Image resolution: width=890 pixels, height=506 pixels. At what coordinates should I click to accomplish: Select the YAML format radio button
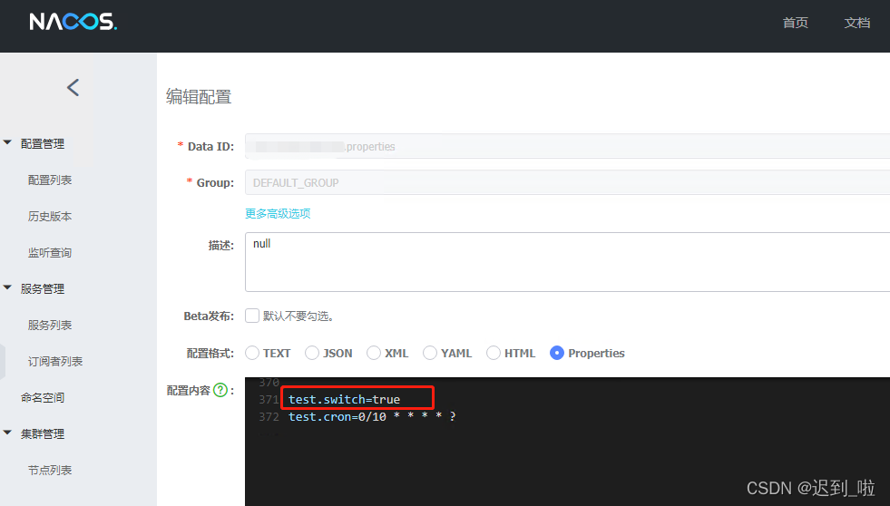(430, 353)
